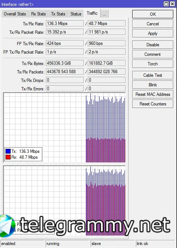Select the FP Tx Rate field 424 bps
The image size is (177, 248).
point(65,43)
